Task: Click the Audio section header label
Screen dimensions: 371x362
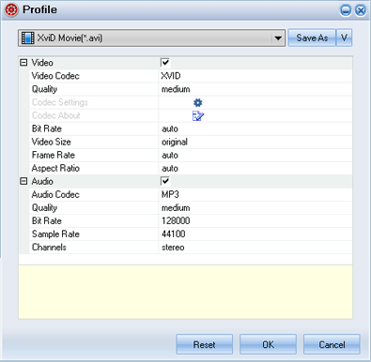Action: (42, 181)
